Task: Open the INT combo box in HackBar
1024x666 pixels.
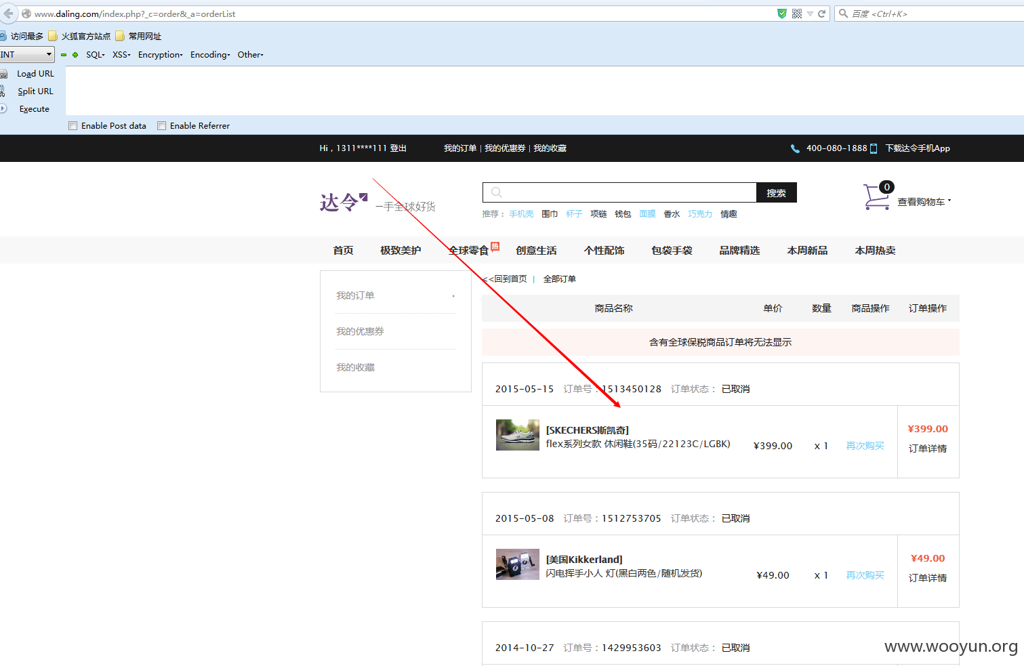Action: (x=27, y=54)
